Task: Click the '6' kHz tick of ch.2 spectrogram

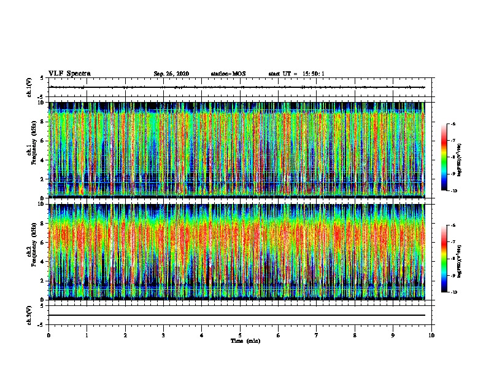Action: pos(43,243)
